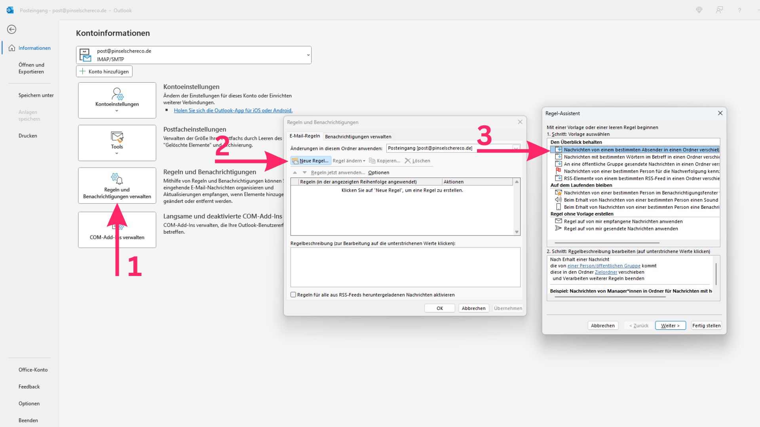760x427 pixels.
Task: Click the template list horizontal scrollbar
Action: pyautogui.click(x=607, y=243)
